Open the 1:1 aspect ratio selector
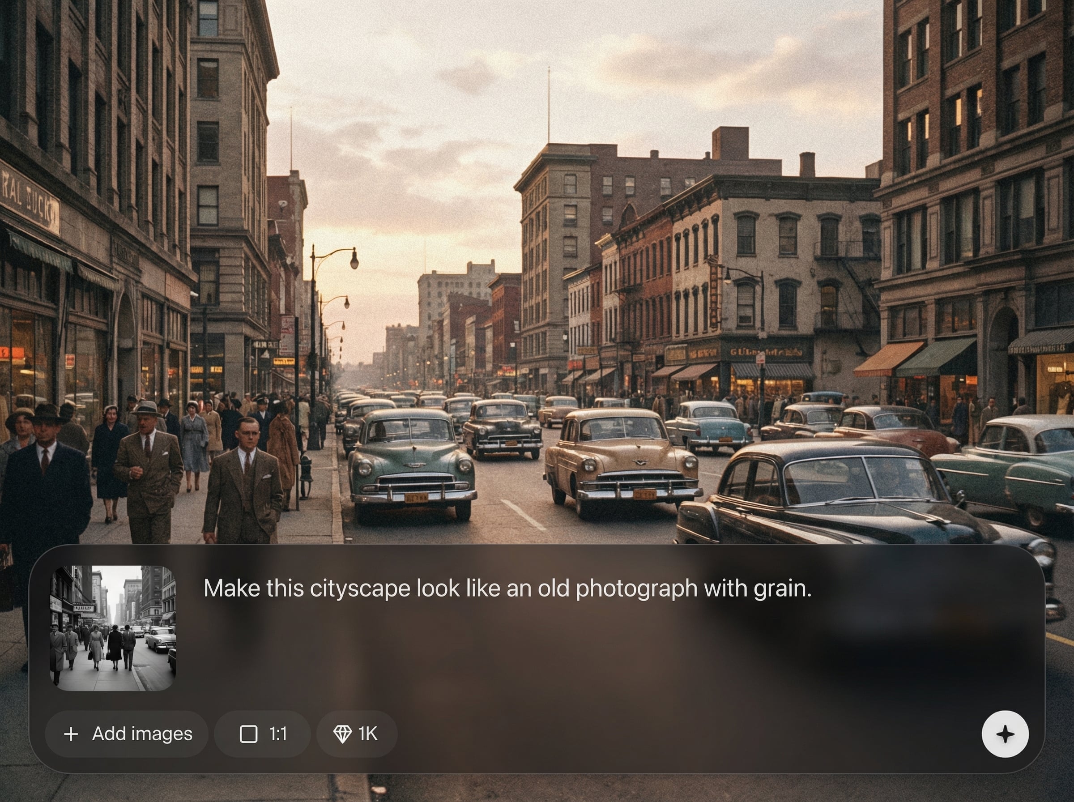1074x802 pixels. pos(262,734)
